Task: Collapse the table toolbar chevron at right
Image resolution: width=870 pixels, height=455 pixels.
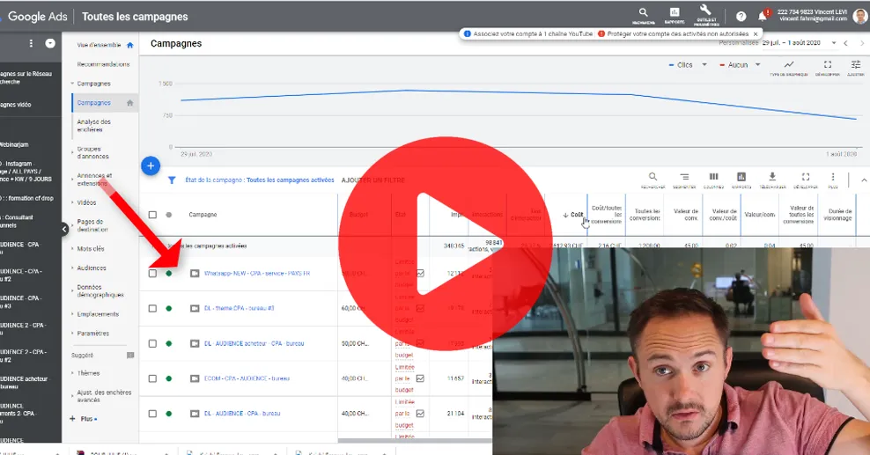Action: [x=863, y=180]
